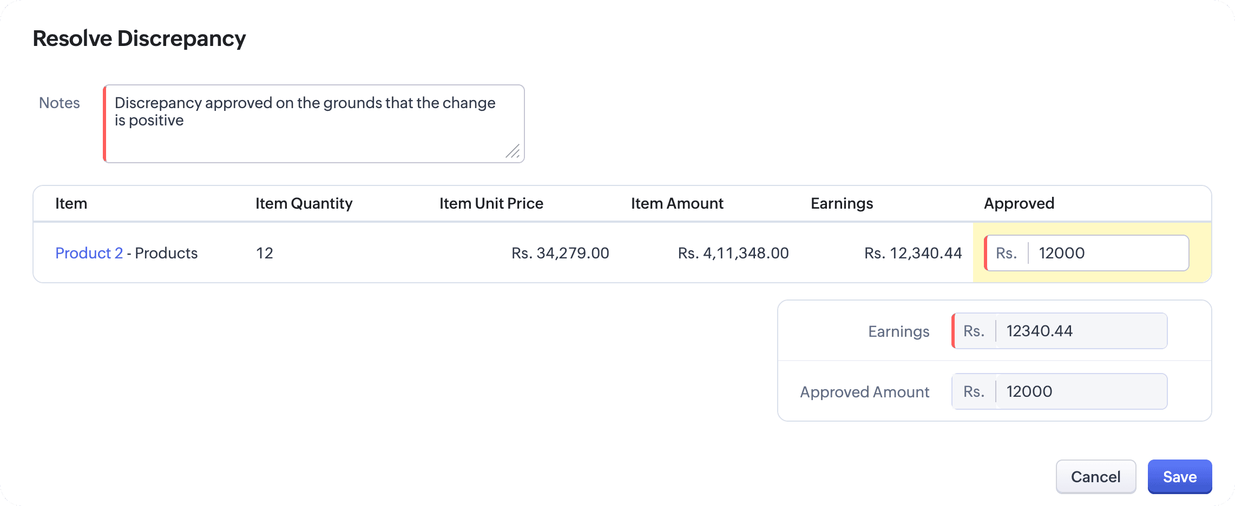Click the Cancel button

[x=1096, y=476]
